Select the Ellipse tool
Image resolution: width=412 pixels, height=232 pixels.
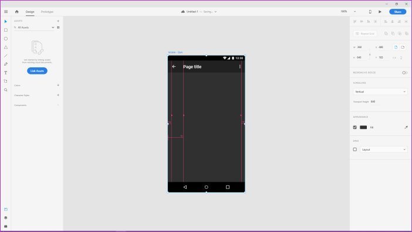click(x=6, y=39)
